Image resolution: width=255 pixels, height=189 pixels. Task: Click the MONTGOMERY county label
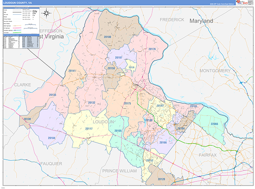[215, 71]
